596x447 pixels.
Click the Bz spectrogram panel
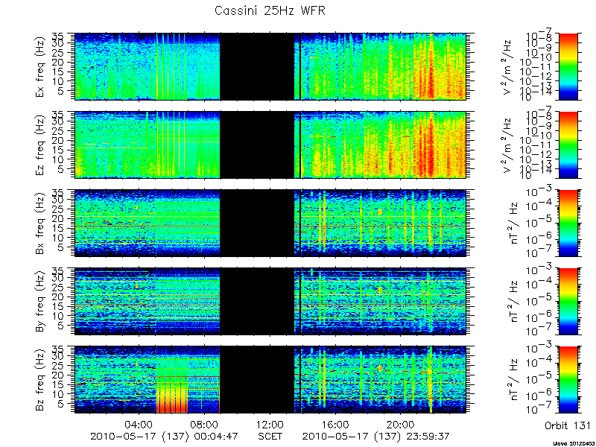[270, 380]
